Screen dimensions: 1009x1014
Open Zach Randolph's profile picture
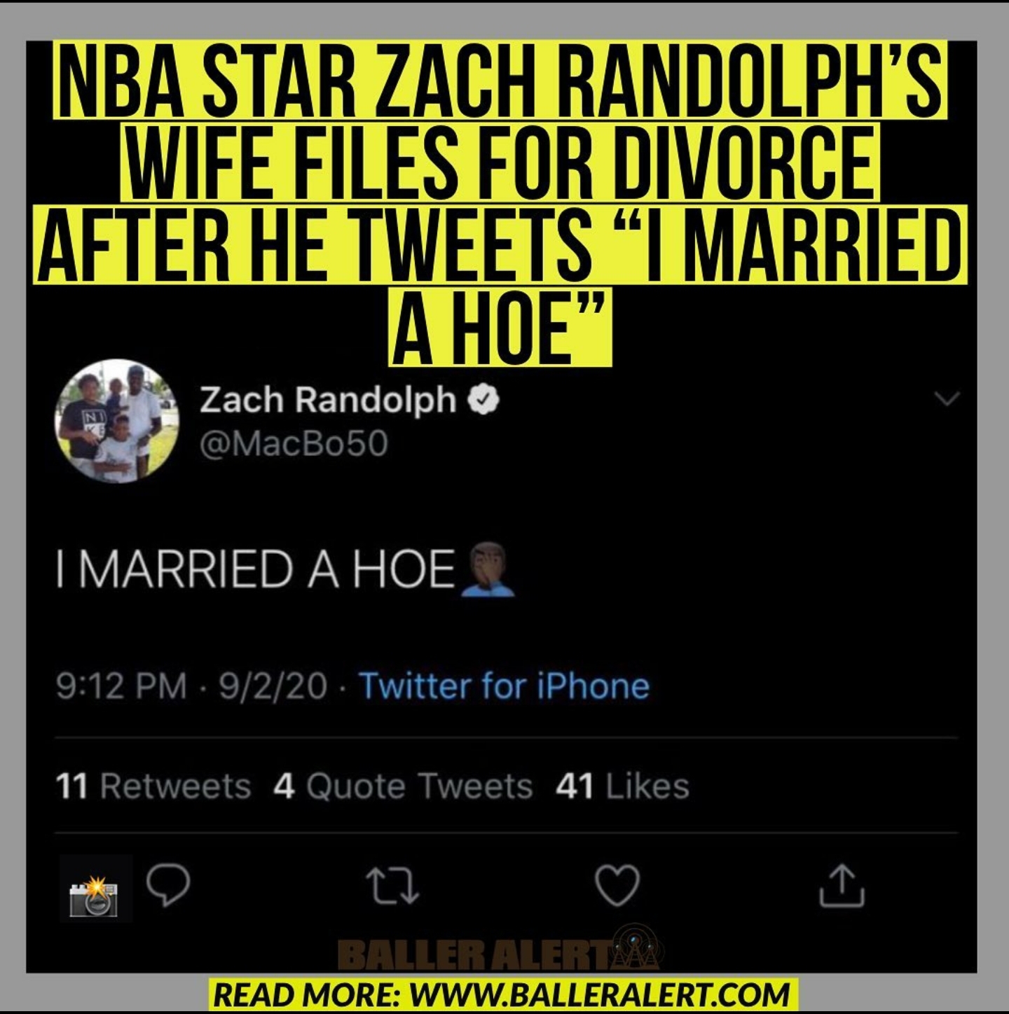(116, 422)
